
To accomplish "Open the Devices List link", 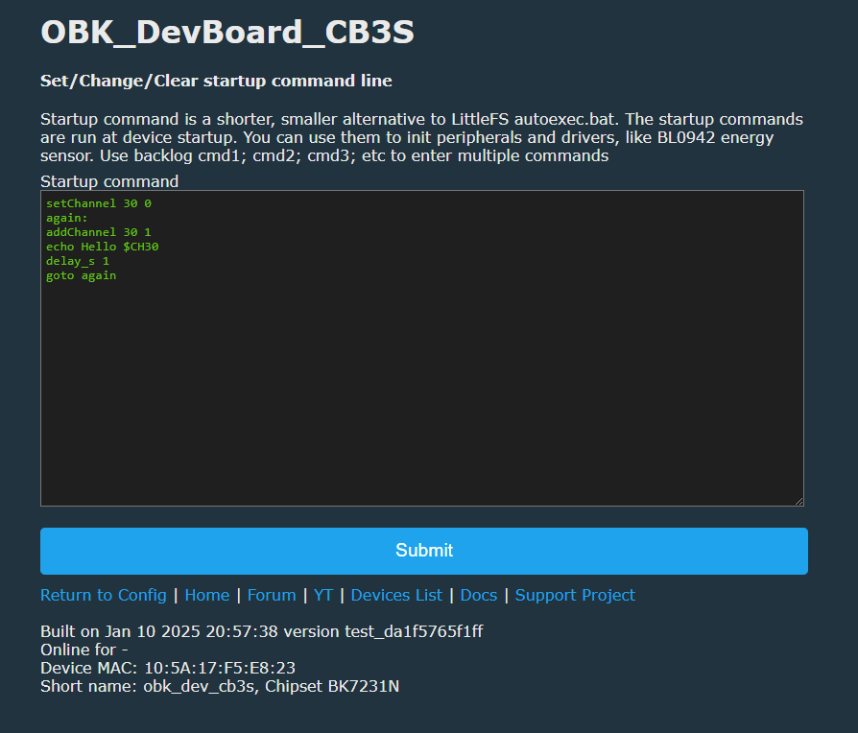I will [x=396, y=595].
